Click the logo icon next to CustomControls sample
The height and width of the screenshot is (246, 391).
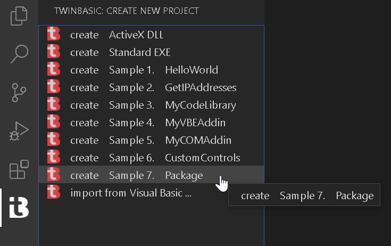pos(54,157)
